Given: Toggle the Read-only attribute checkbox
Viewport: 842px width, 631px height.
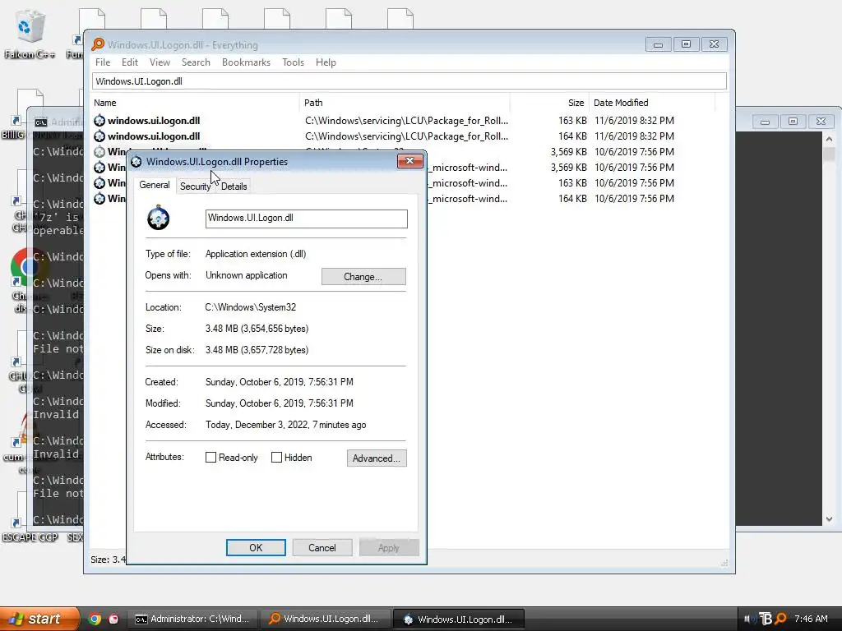Looking at the screenshot, I should tap(211, 457).
